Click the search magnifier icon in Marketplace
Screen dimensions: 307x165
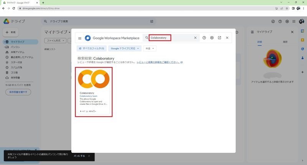(x=147, y=38)
